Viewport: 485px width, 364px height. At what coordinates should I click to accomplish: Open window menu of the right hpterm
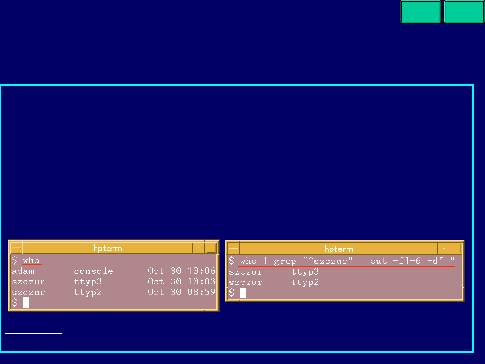click(234, 249)
